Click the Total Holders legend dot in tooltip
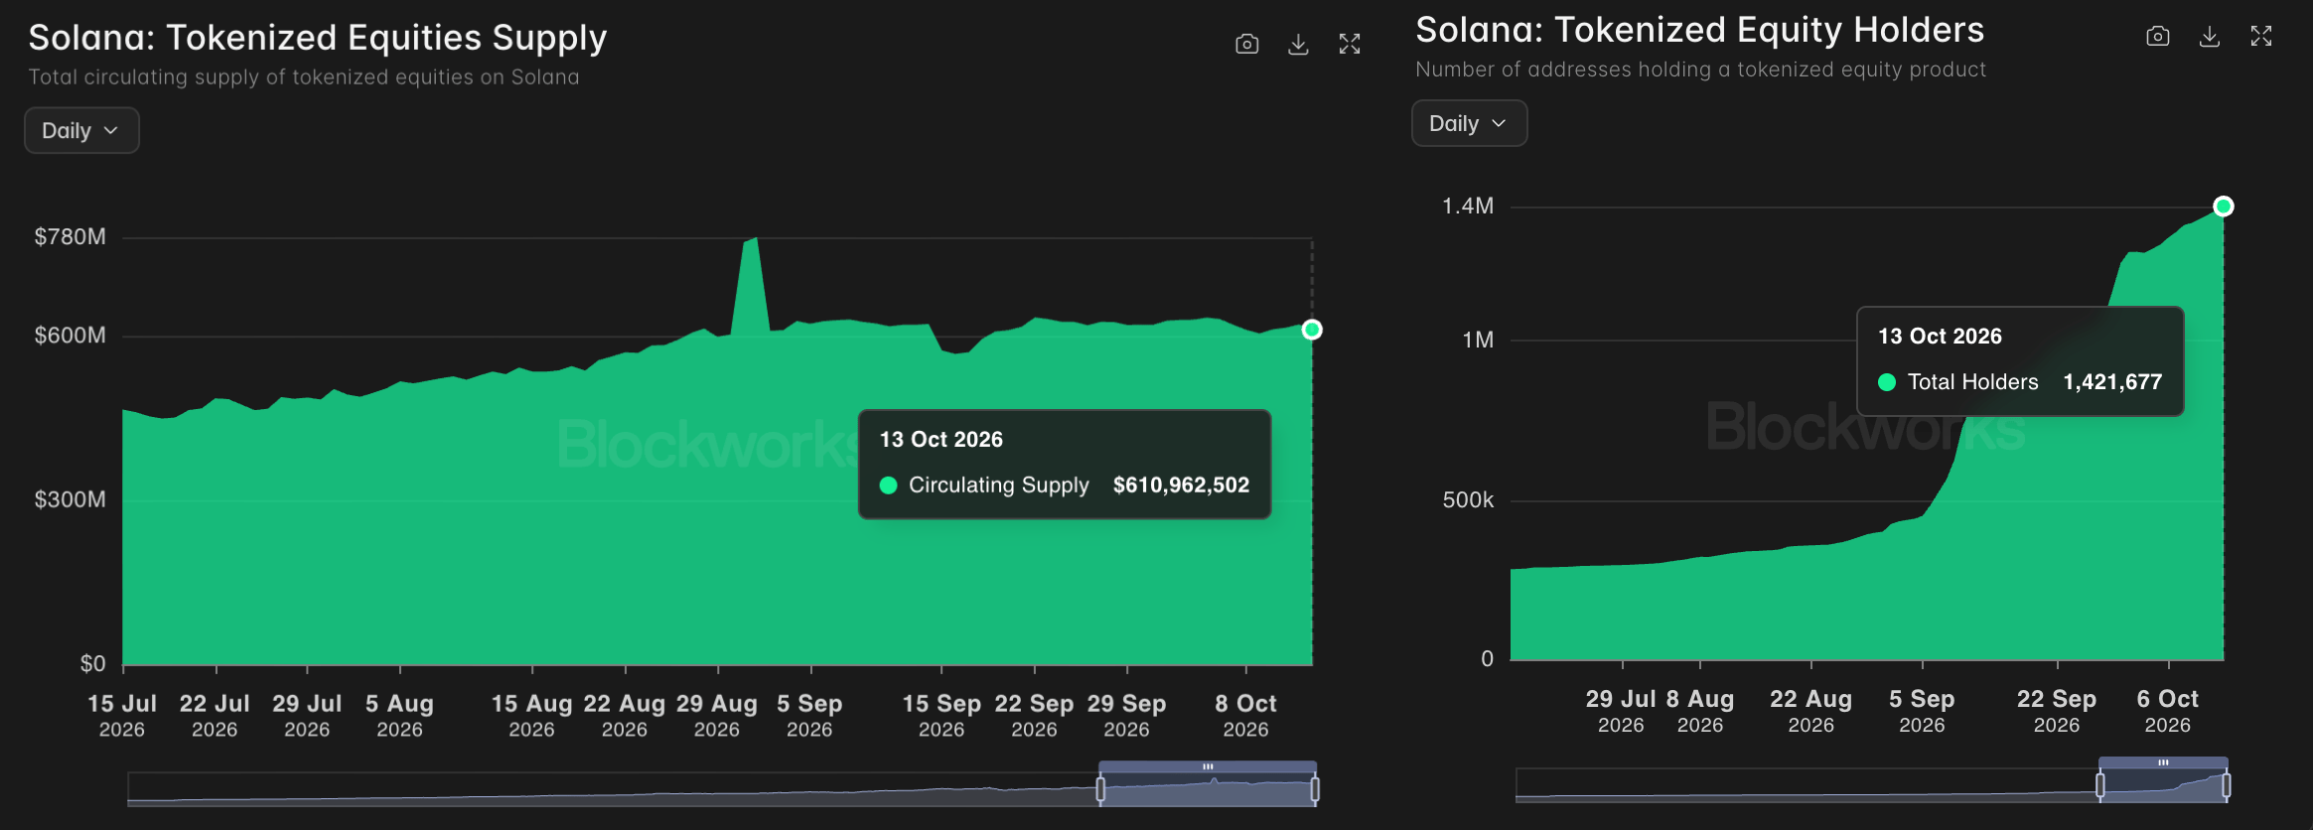This screenshot has height=830, width=2313. coord(1888,382)
